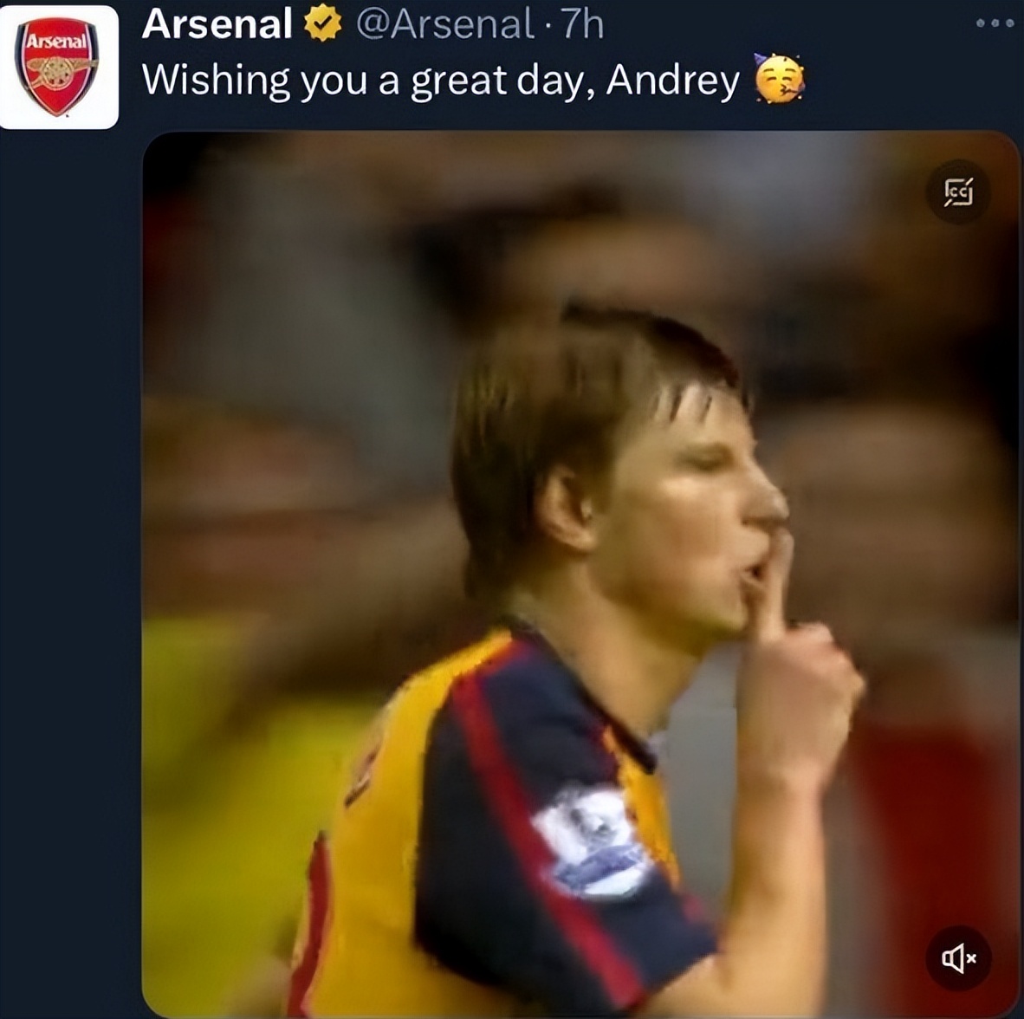Click the gold verified badge

point(322,25)
